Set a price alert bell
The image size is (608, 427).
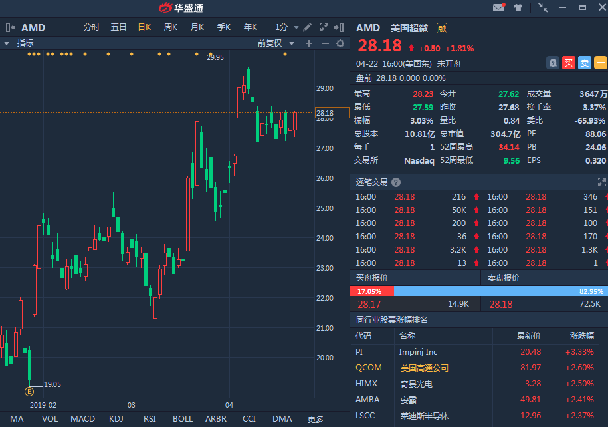pyautogui.click(x=552, y=63)
